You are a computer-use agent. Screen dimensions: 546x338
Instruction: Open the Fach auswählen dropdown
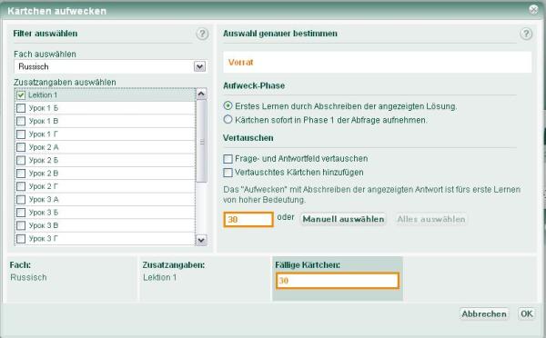(x=199, y=66)
